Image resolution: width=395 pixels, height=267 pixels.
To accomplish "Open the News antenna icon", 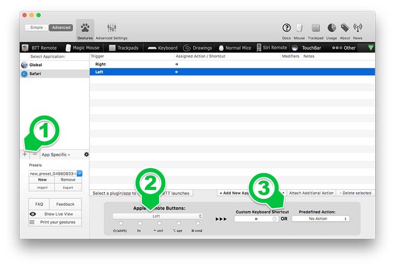I will click(358, 30).
